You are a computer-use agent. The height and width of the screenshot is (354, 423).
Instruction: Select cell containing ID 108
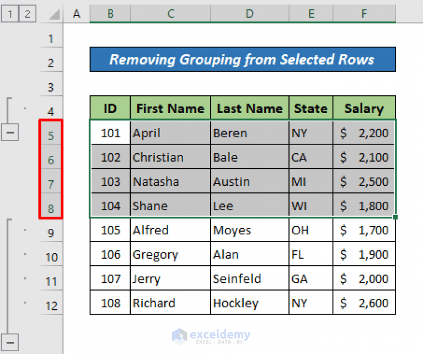(110, 303)
